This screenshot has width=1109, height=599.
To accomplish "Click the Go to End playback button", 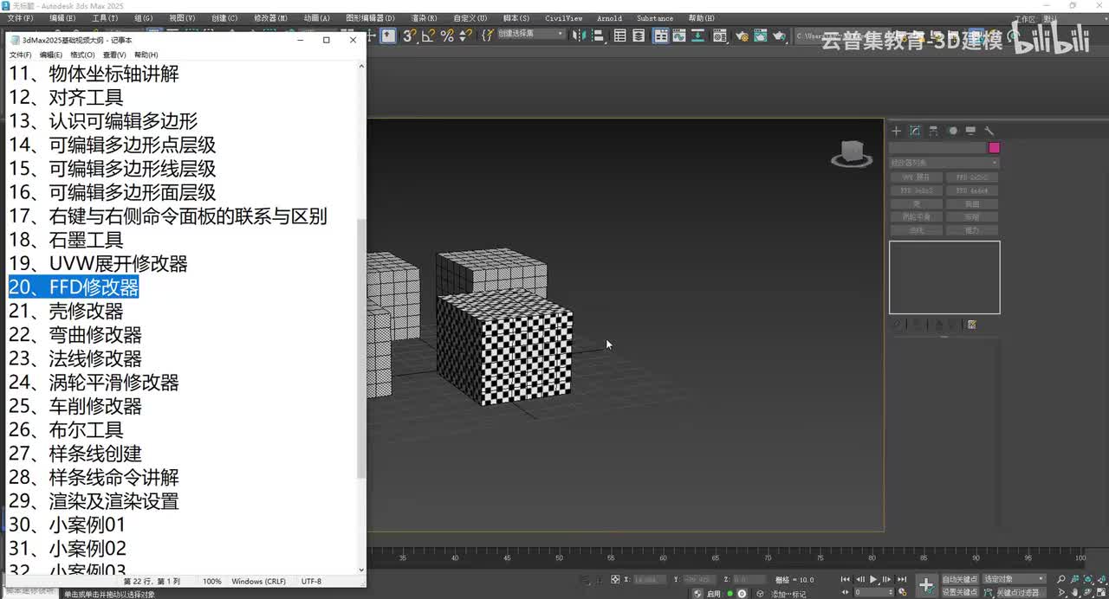I will pyautogui.click(x=902, y=579).
